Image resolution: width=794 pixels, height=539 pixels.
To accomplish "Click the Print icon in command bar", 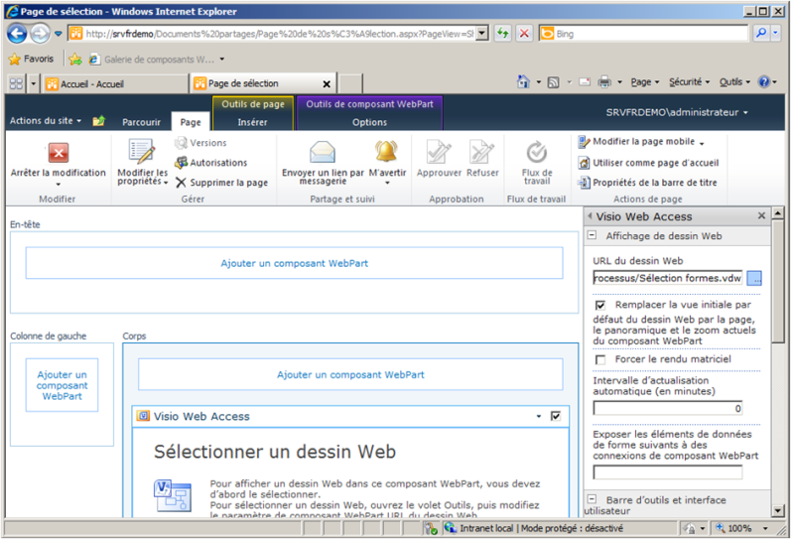I will coord(604,81).
